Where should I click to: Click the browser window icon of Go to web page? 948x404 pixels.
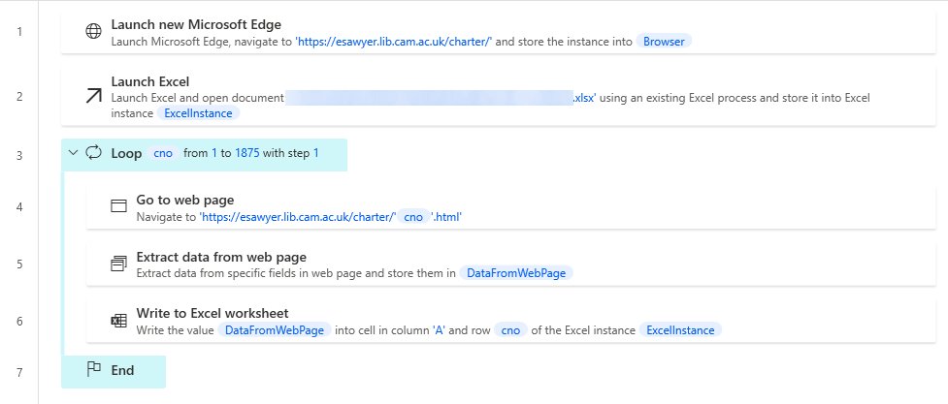[118, 206]
